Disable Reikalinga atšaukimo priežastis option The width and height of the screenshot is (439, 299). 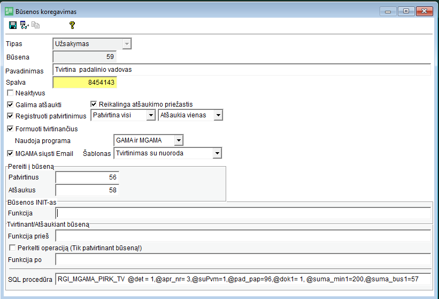pyautogui.click(x=94, y=104)
